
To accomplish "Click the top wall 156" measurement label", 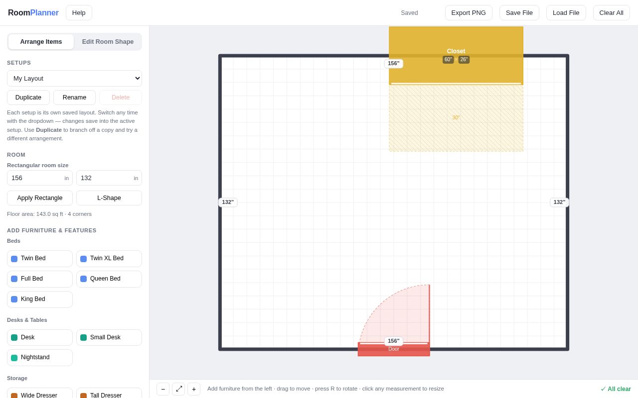I will 394,64.
